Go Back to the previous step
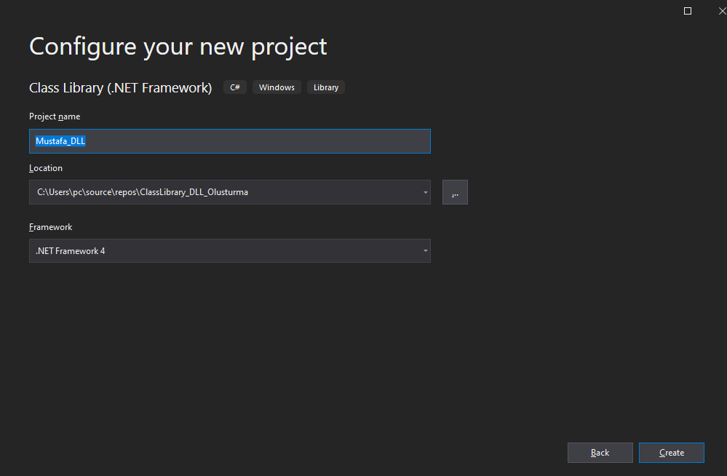This screenshot has width=727, height=476. 600,453
